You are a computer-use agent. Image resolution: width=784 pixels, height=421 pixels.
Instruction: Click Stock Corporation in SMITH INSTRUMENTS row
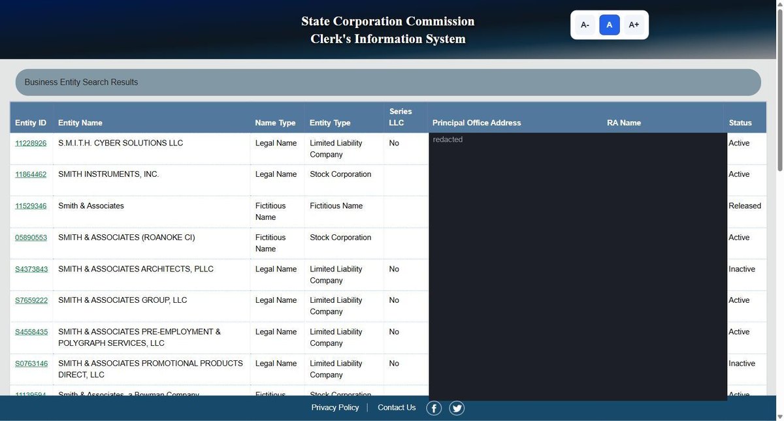[340, 174]
